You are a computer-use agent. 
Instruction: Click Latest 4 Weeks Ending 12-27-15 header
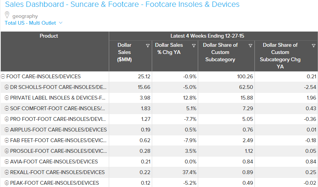coord(207,36)
